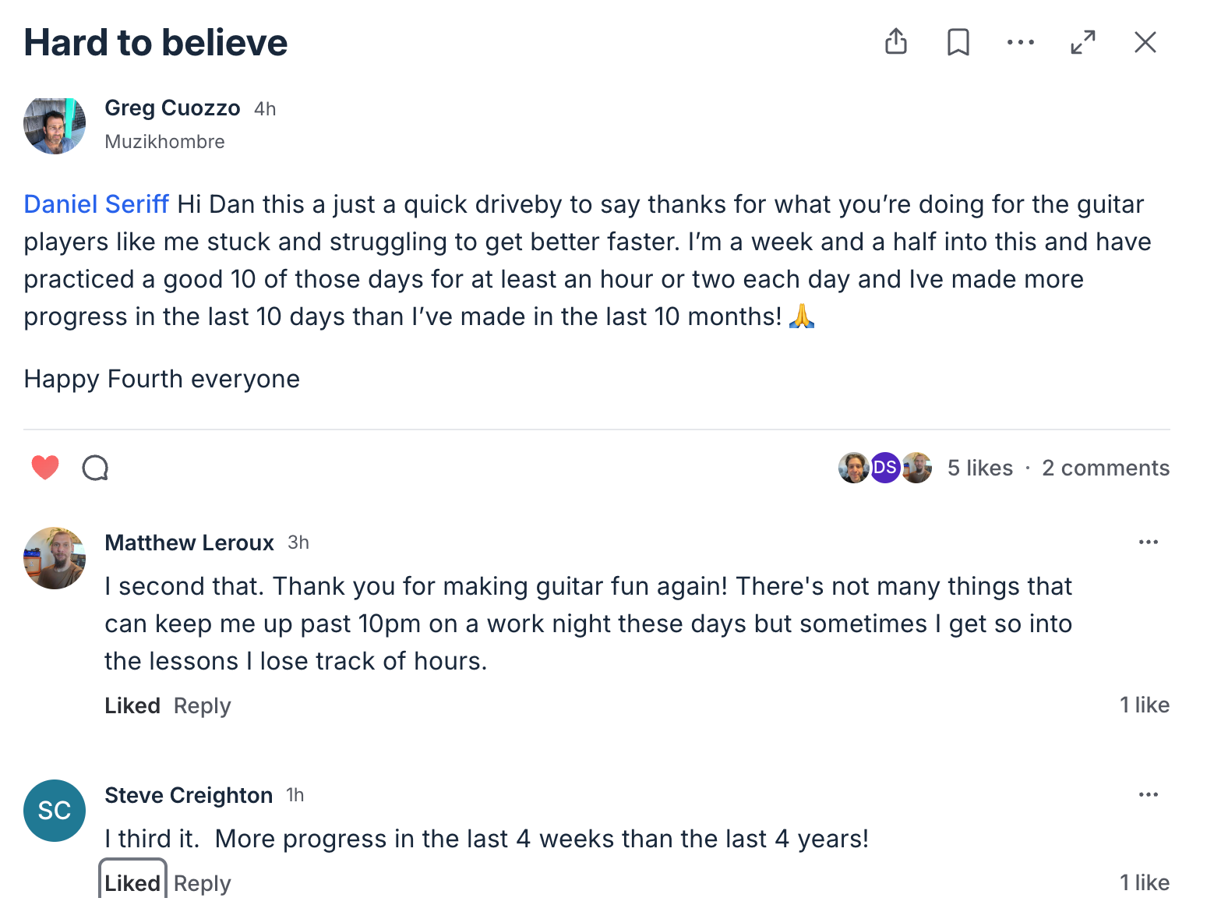Open Matthew Leroux comment options menu
Screen dimensions: 1214x912
point(1148,543)
